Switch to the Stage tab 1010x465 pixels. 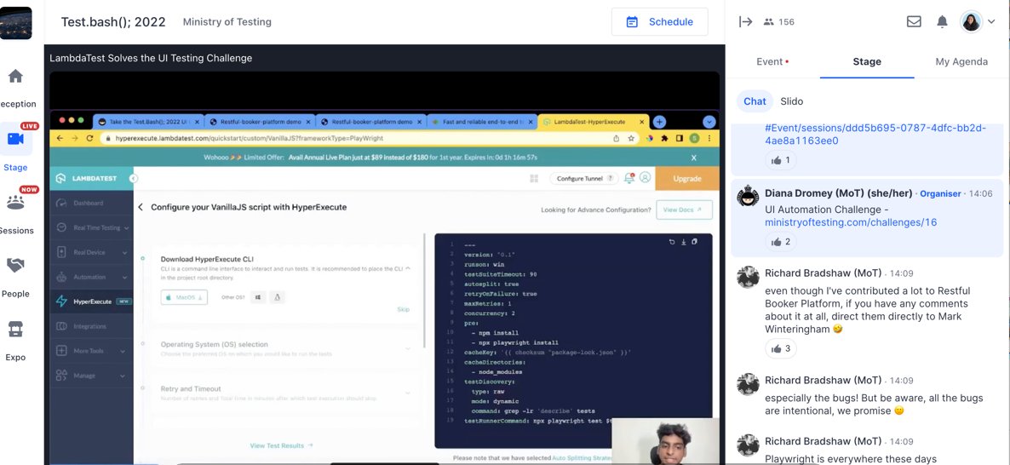click(x=866, y=62)
